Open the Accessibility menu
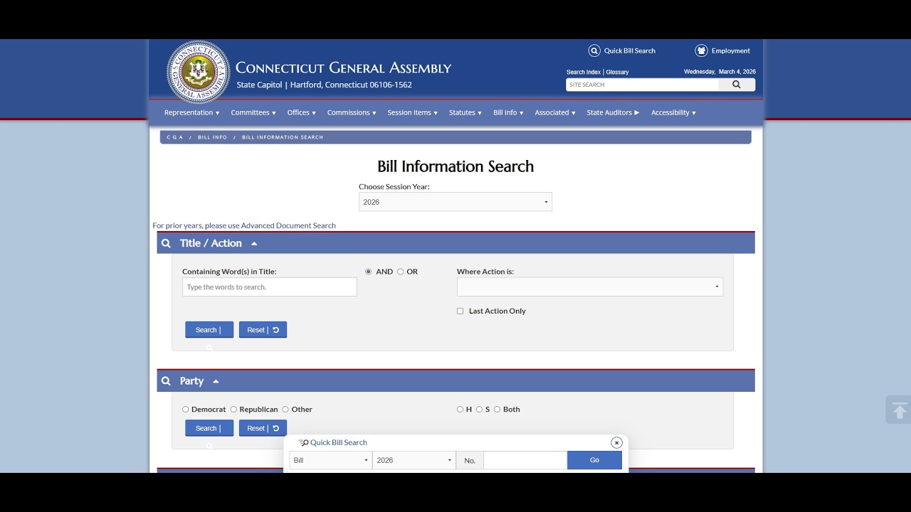 pyautogui.click(x=673, y=112)
